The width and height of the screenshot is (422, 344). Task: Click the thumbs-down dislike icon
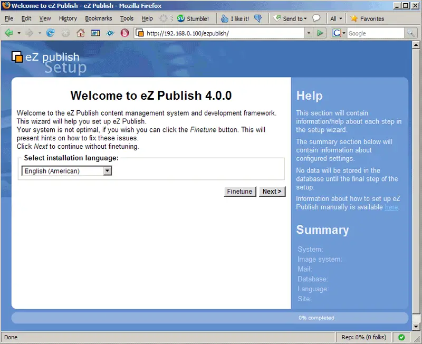click(x=258, y=18)
